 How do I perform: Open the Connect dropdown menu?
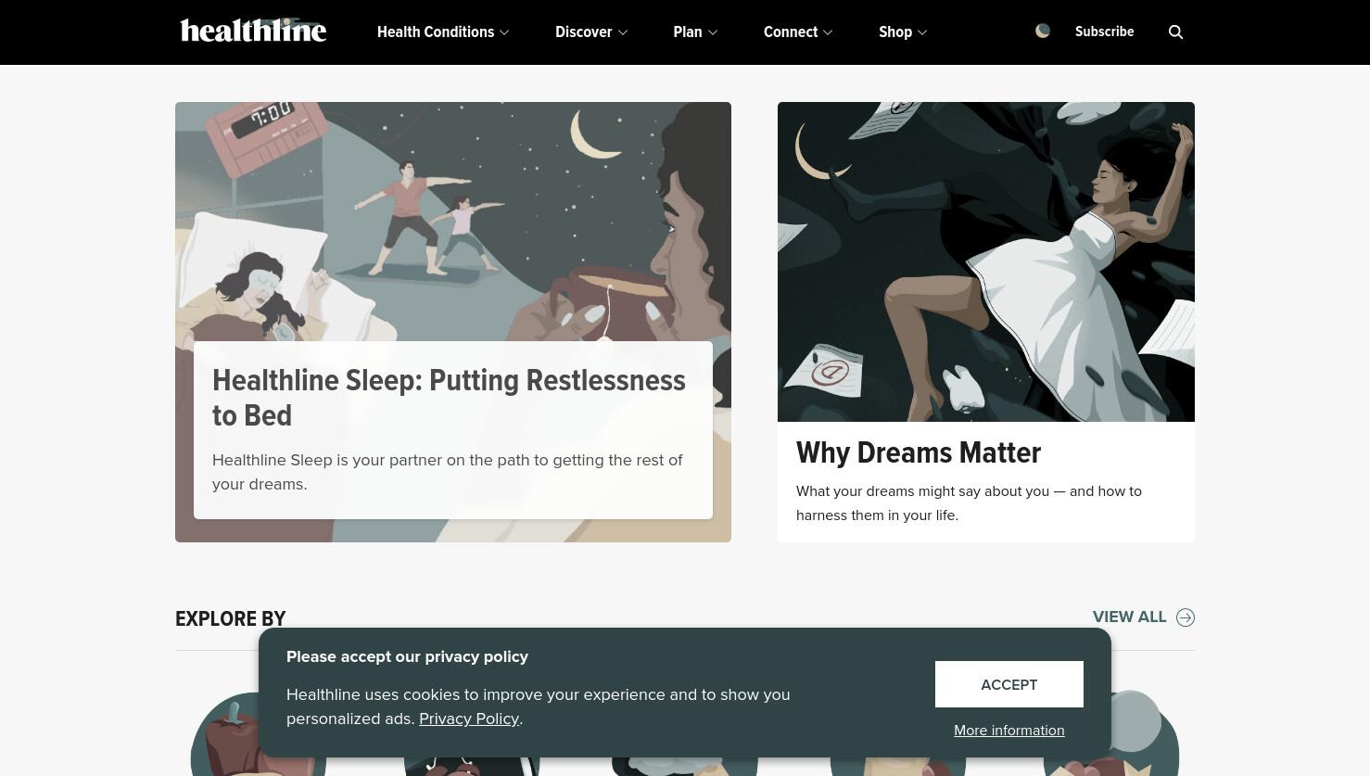tap(798, 32)
